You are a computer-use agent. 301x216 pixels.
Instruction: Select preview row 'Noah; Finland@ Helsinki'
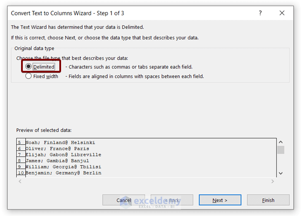(60, 143)
